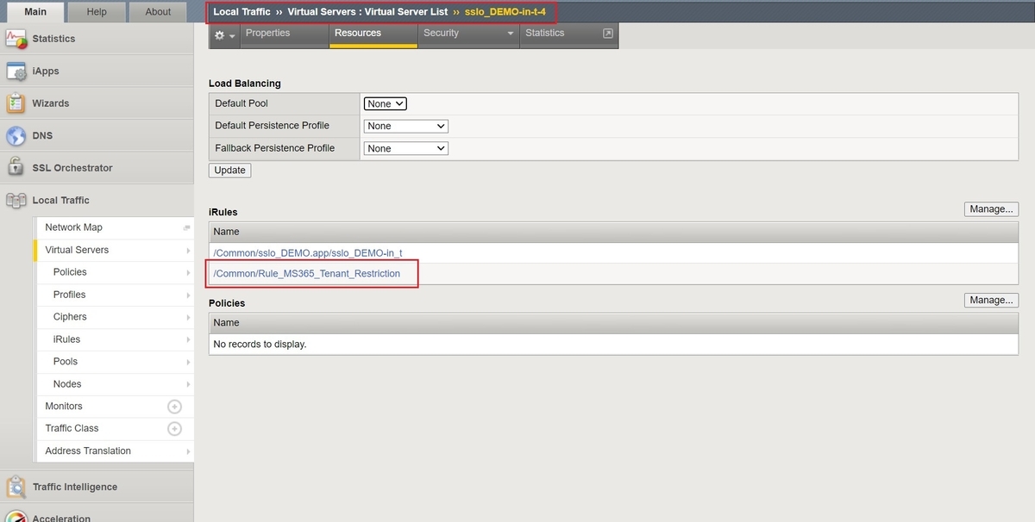Click the DNS globe icon

click(16, 134)
